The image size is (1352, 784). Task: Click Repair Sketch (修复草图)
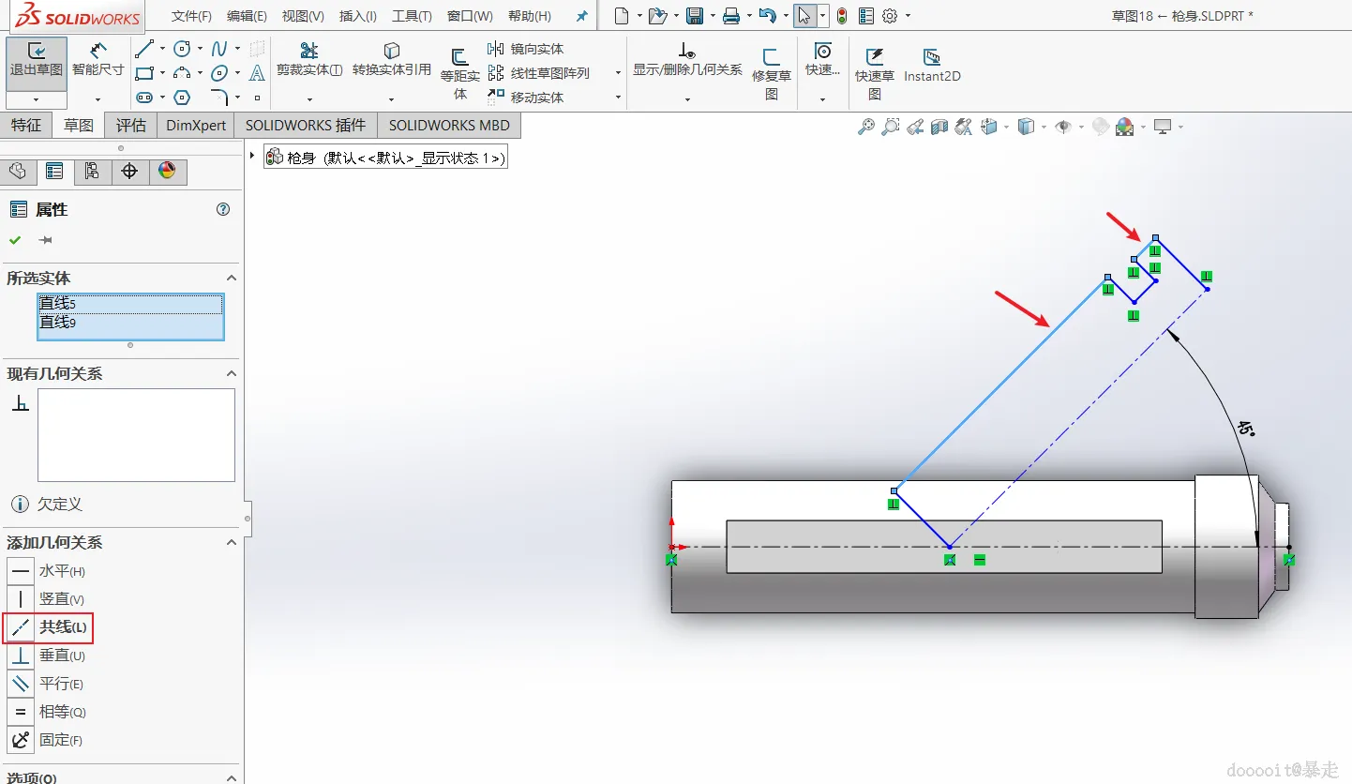click(x=772, y=73)
